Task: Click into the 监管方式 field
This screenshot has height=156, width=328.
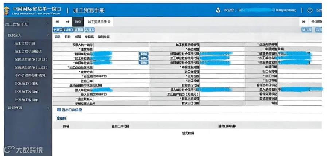Action: pos(121,72)
